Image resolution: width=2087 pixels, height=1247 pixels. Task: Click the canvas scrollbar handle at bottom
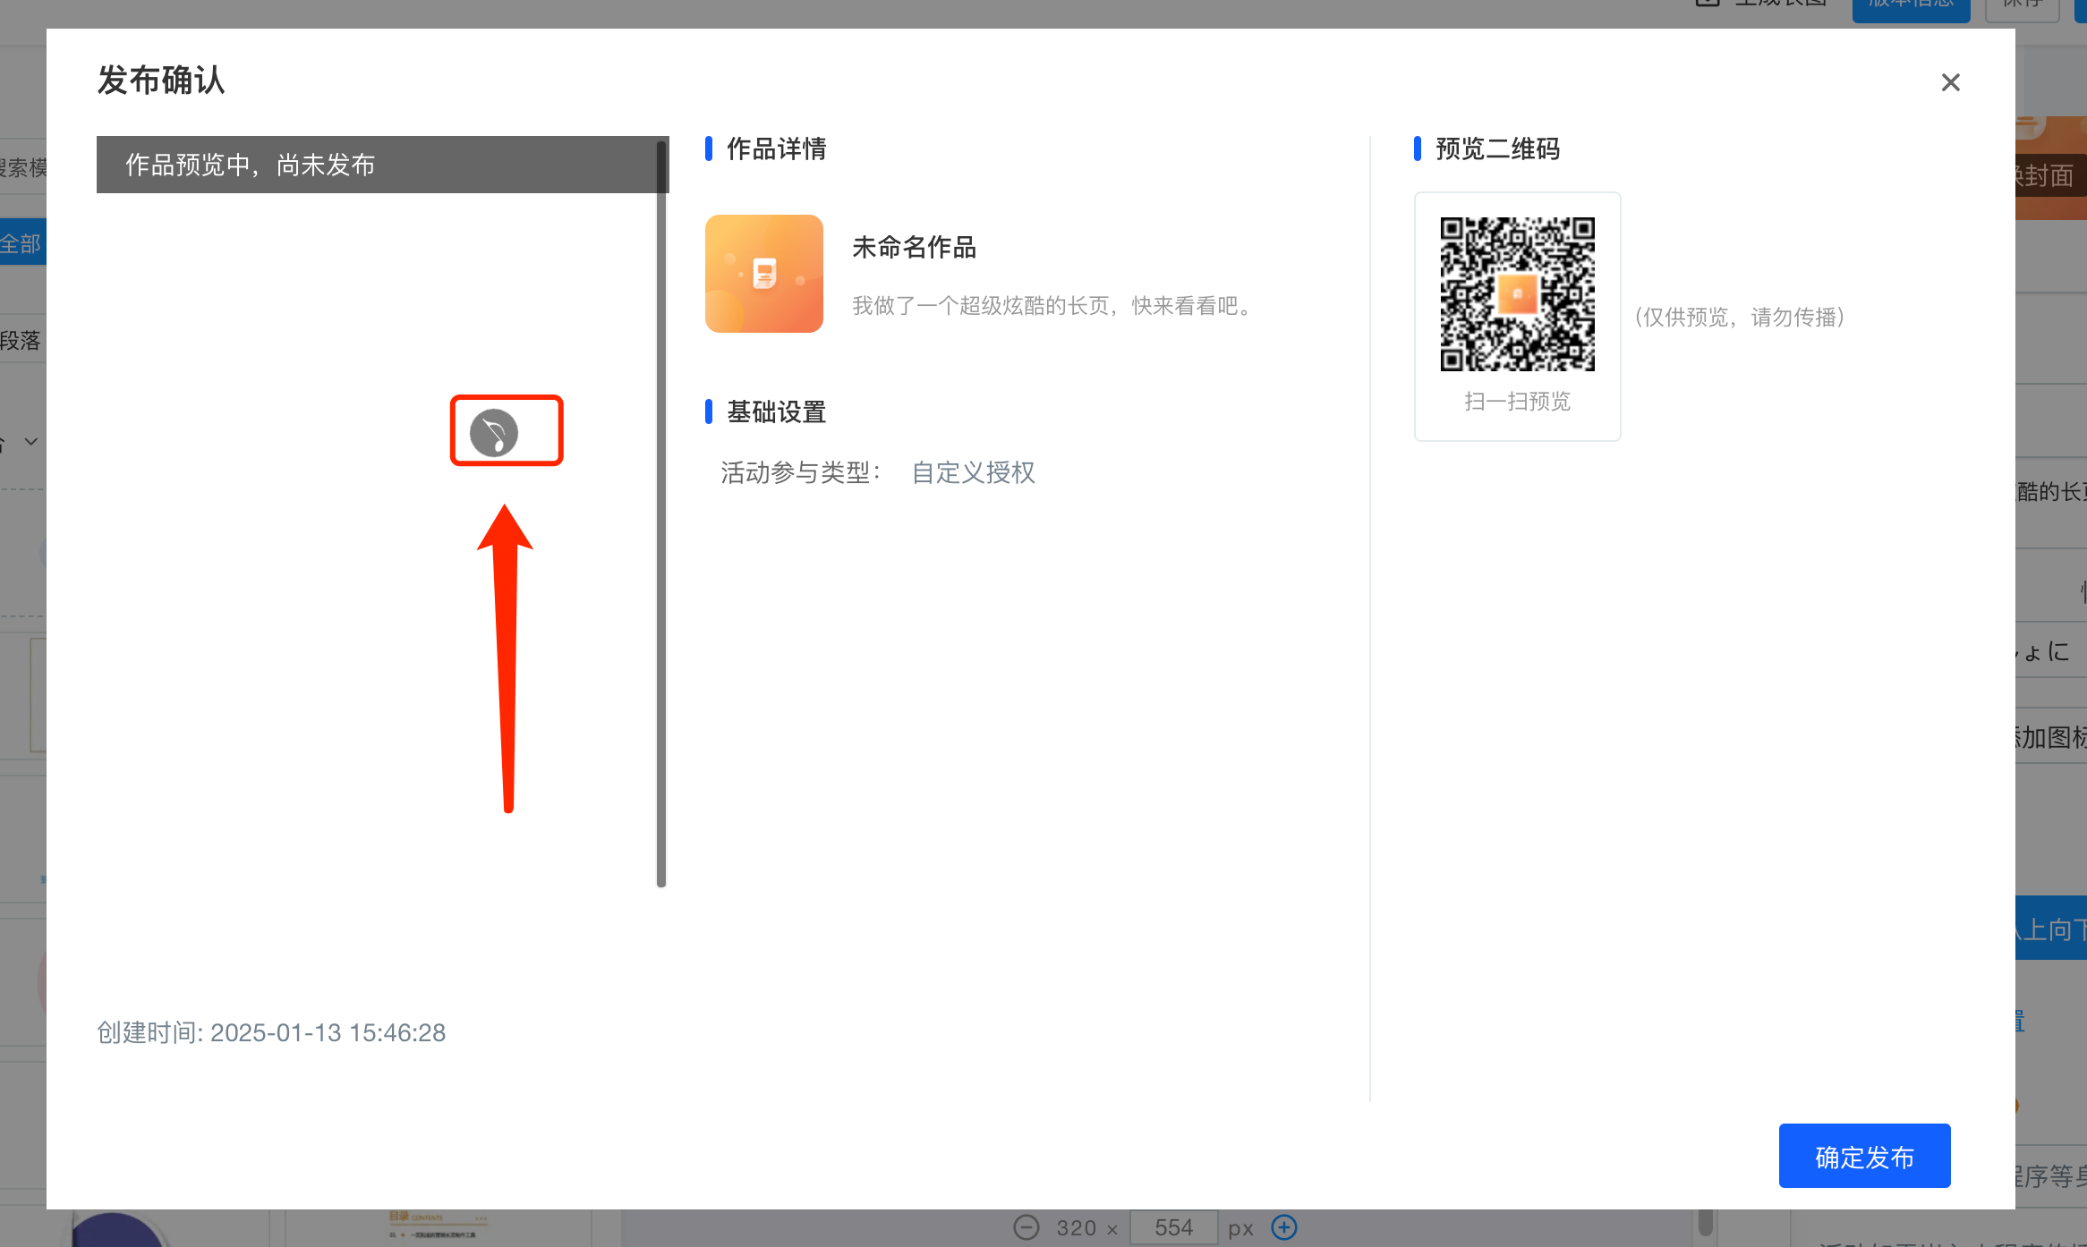click(1705, 1222)
